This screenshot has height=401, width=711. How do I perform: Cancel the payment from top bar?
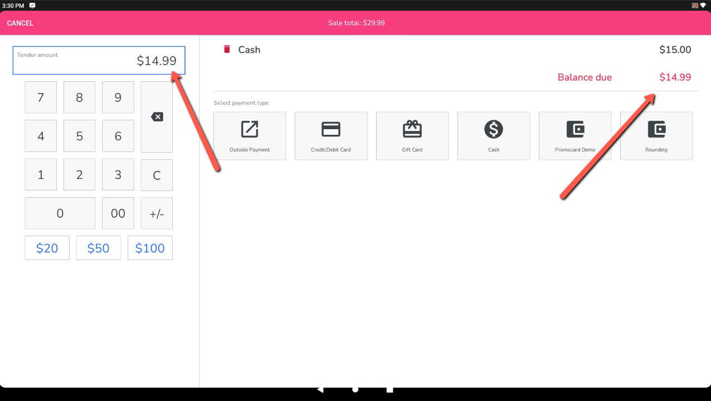[x=20, y=23]
